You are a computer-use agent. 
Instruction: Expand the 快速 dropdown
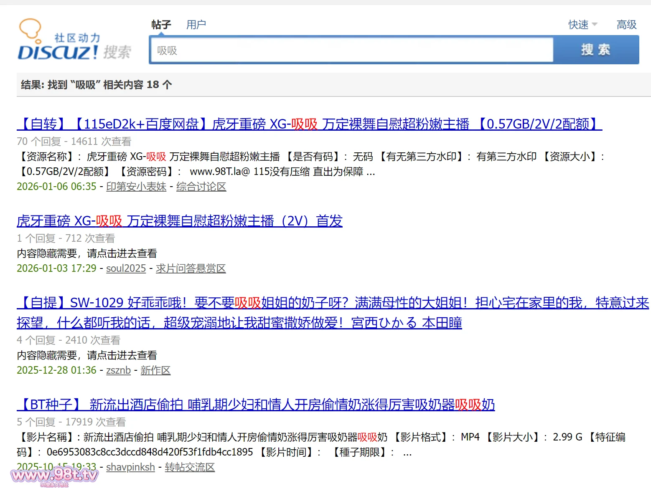point(582,25)
